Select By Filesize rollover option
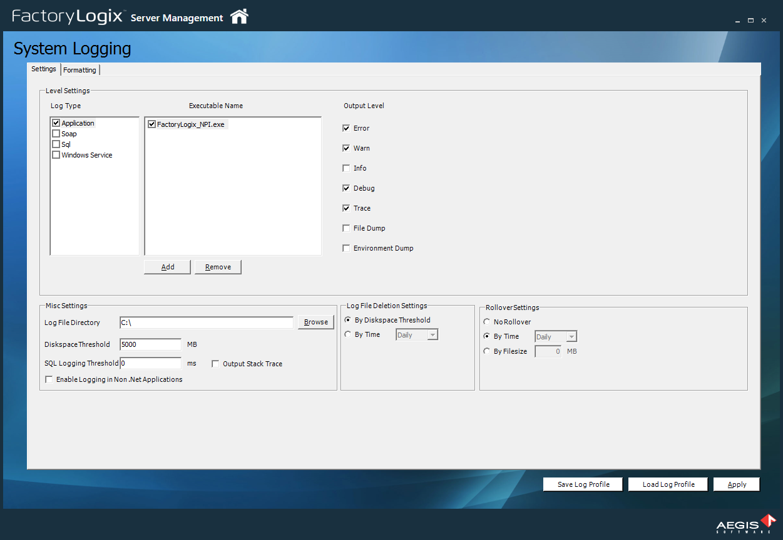The height and width of the screenshot is (540, 783). coord(487,351)
